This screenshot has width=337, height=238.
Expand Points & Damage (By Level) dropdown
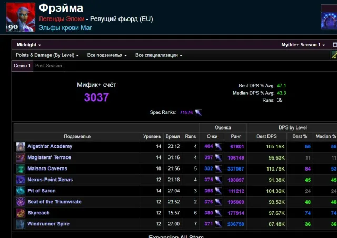click(x=47, y=55)
